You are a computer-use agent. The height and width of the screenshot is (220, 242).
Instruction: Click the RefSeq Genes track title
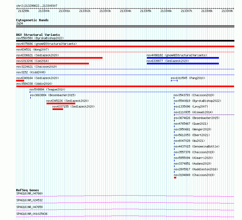tap(27, 190)
